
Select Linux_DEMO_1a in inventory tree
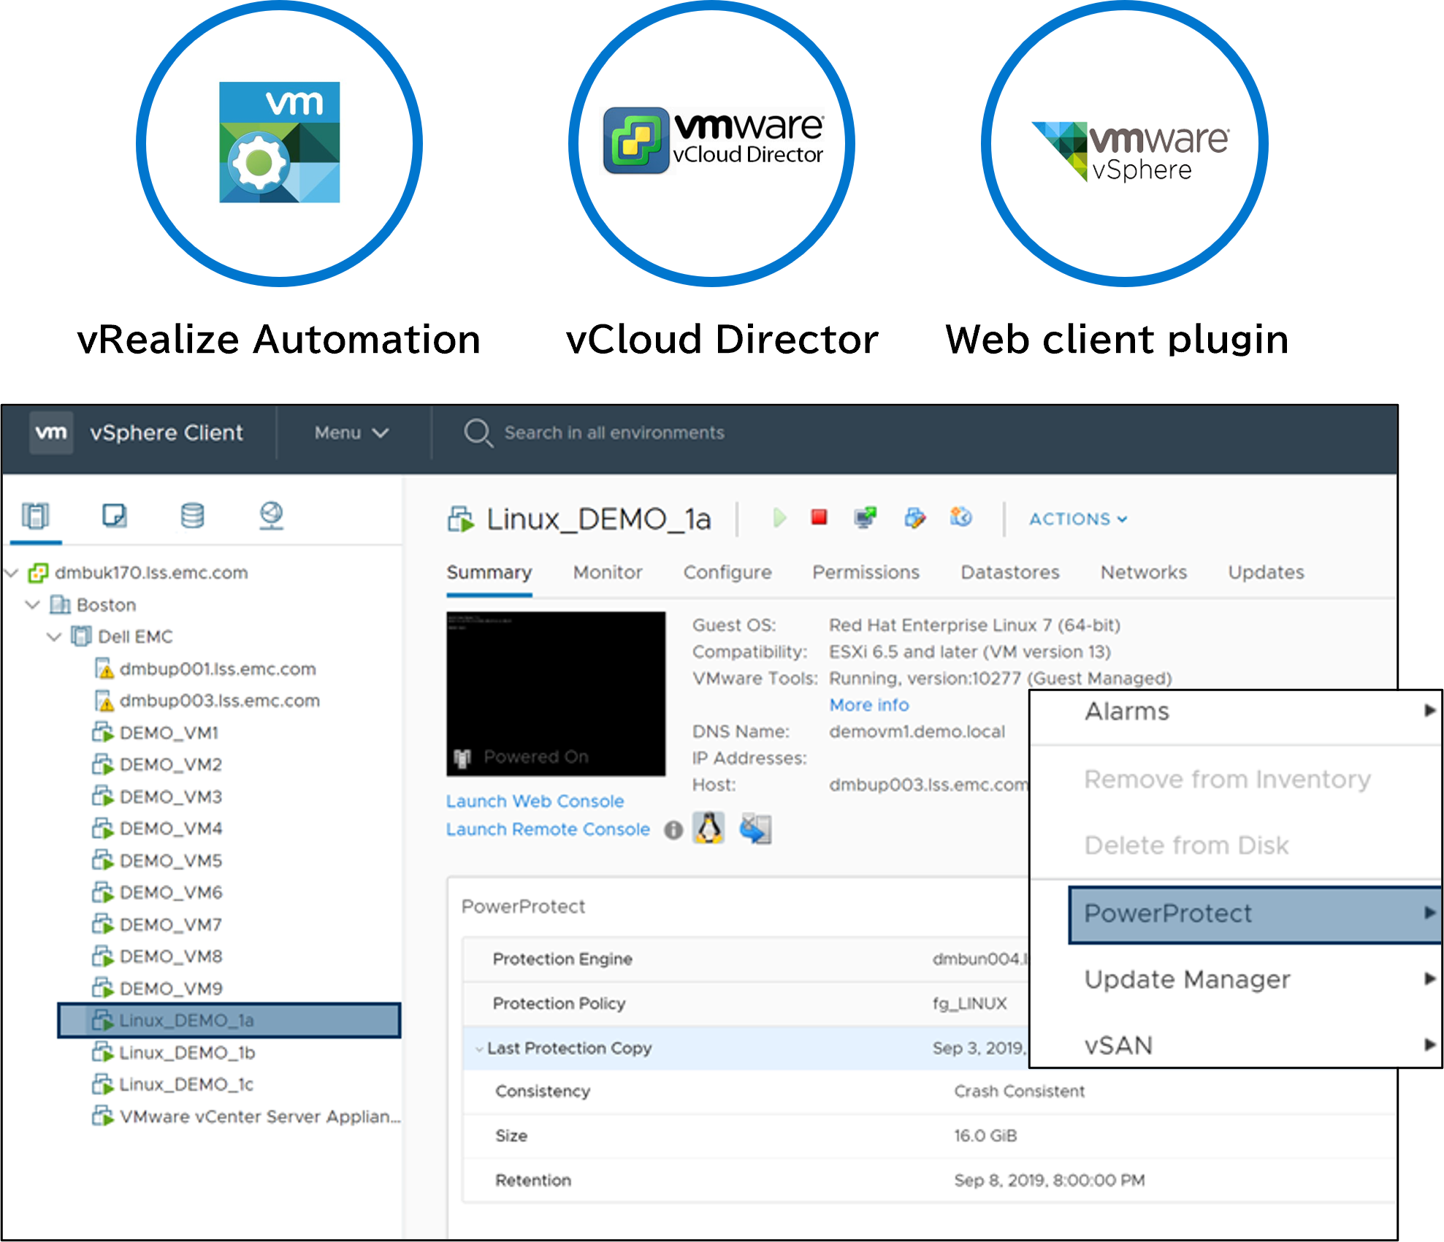(x=229, y=1021)
